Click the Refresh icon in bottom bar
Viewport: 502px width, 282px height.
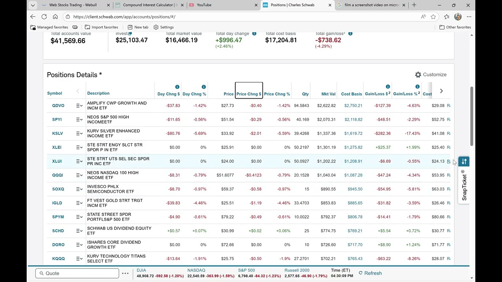pos(361,273)
